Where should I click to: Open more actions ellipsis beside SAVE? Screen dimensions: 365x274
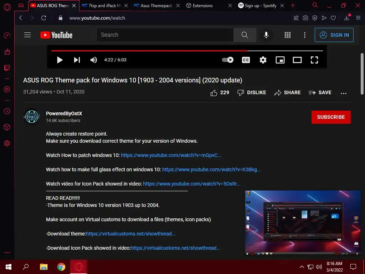point(344,93)
